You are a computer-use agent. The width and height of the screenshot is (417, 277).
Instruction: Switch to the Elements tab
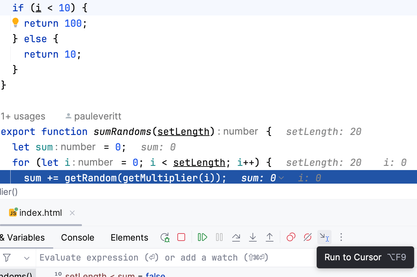coord(129,237)
